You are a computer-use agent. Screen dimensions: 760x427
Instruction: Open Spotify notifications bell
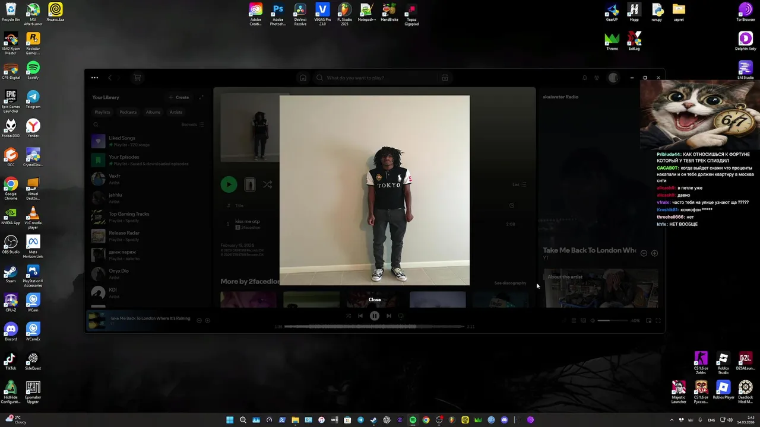[x=584, y=78]
